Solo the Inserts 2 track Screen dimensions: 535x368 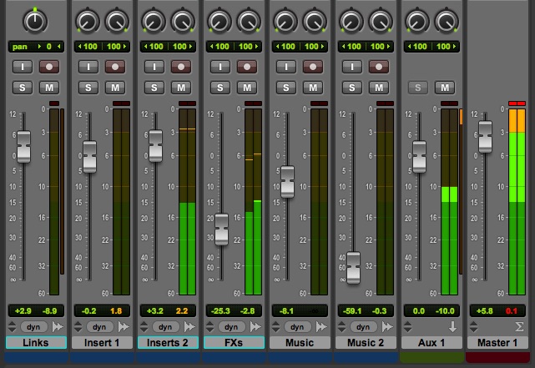pos(154,88)
